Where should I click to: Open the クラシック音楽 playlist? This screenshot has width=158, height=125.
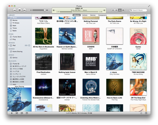click(20, 69)
